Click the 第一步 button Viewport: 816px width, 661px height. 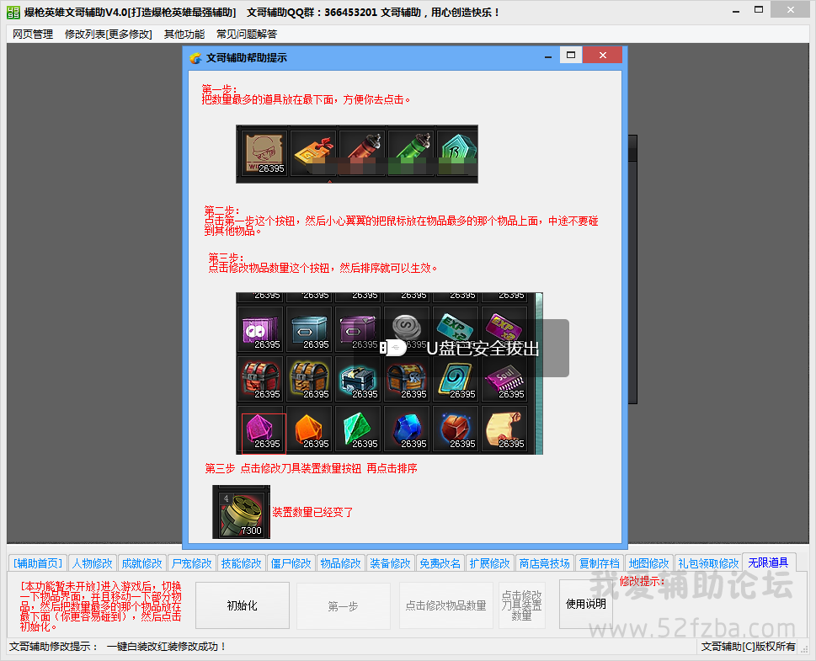coord(343,605)
